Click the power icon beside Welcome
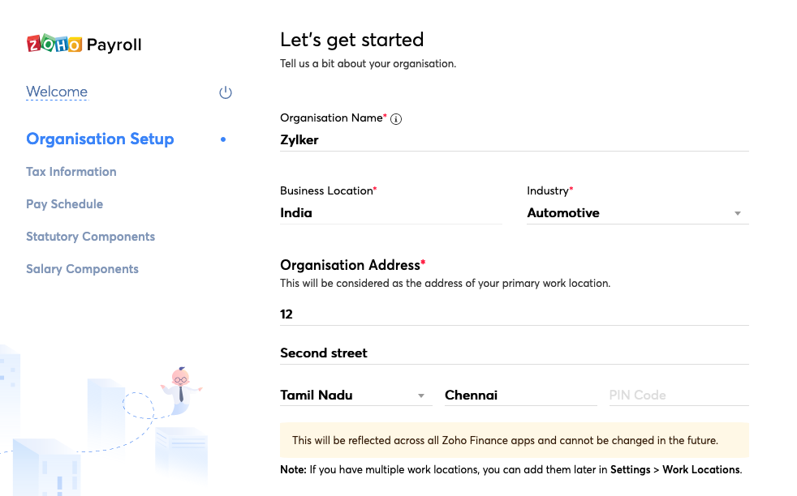 pos(226,92)
